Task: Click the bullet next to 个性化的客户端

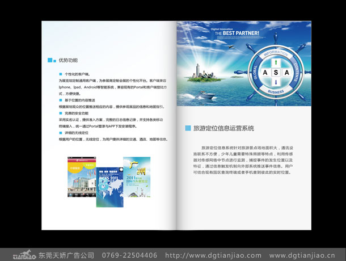Action: pyautogui.click(x=60, y=74)
